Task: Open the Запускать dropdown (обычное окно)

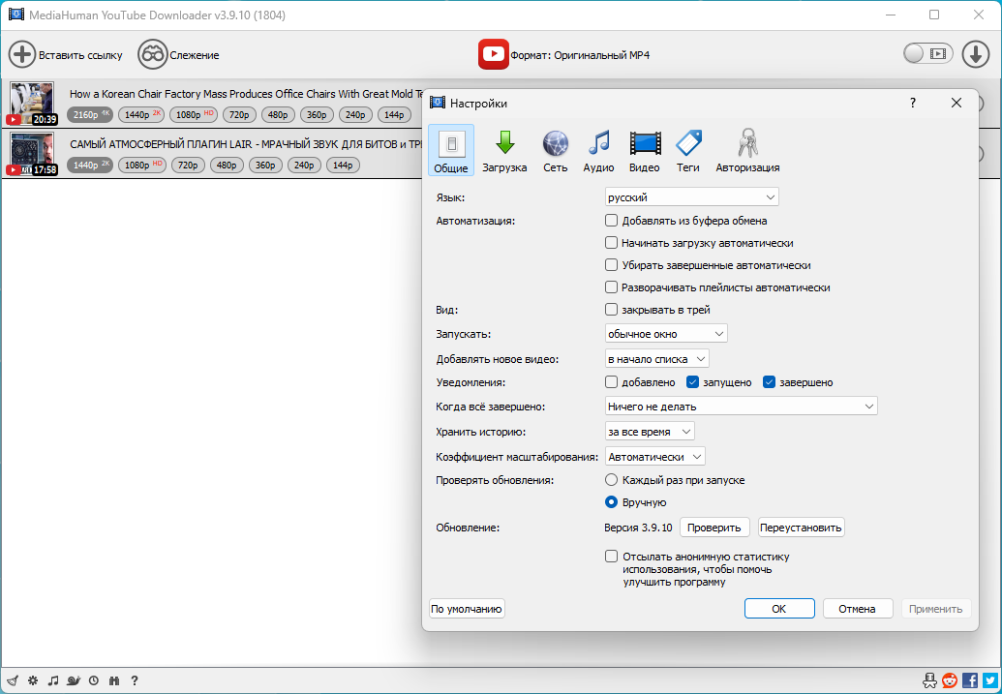Action: [x=666, y=334]
